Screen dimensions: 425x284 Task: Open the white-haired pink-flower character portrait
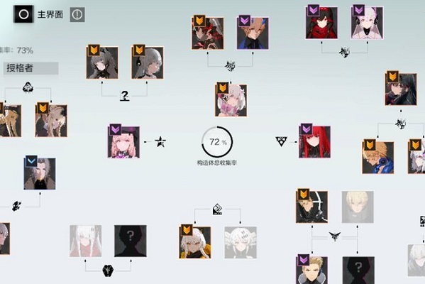tap(231, 100)
